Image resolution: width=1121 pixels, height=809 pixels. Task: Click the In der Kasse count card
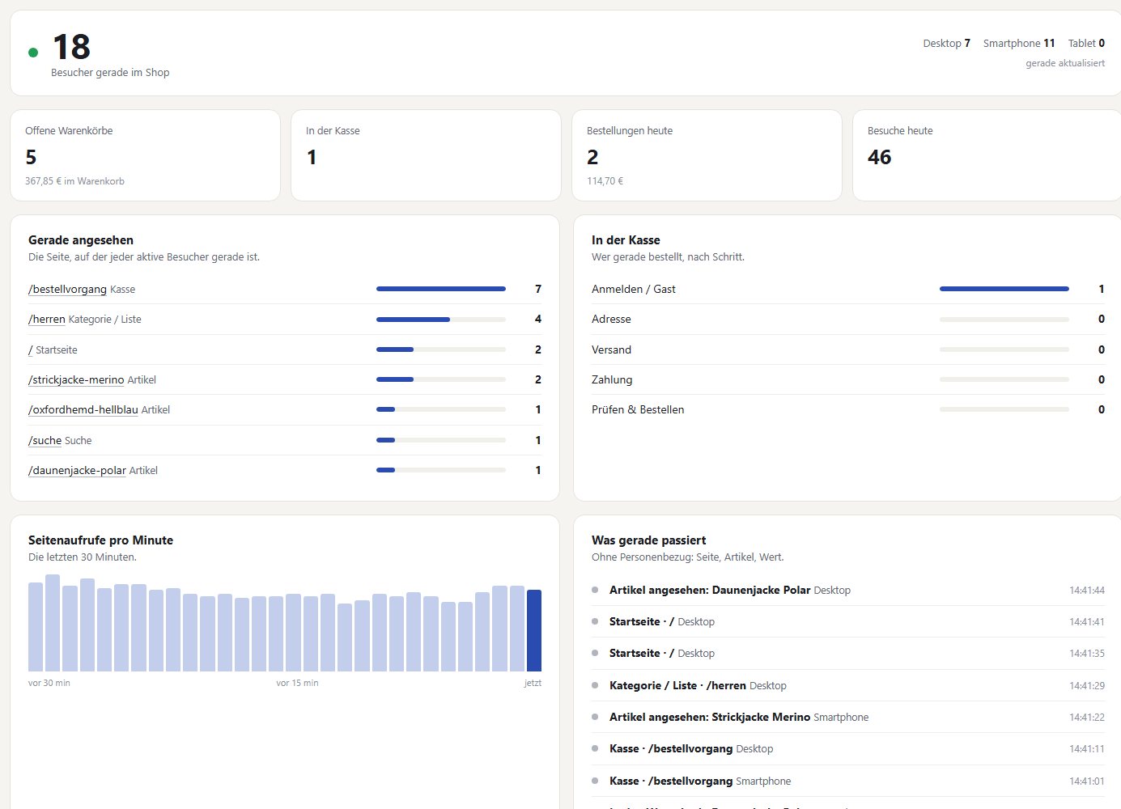(426, 155)
